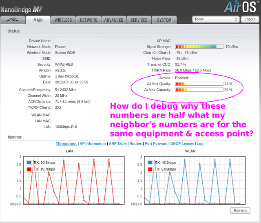Click the red TX legend square in LAN chart
This screenshot has width=261, height=223.
coord(29,169)
